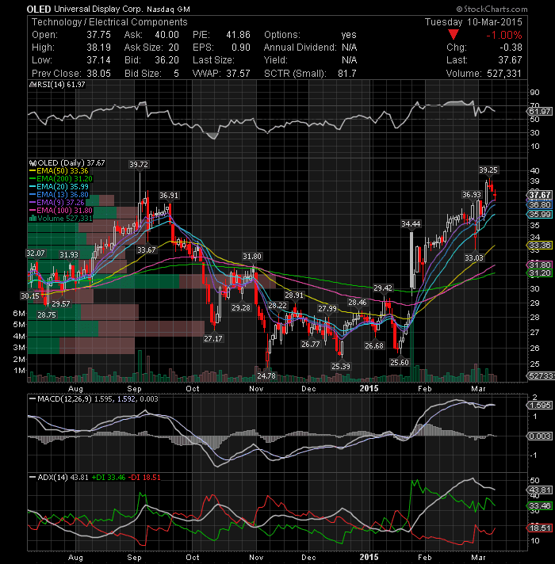Click the Chg value -0.38
The width and height of the screenshot is (555, 564).
511,48
